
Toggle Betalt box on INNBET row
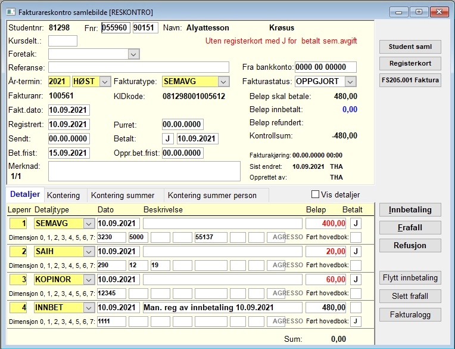[x=356, y=307]
